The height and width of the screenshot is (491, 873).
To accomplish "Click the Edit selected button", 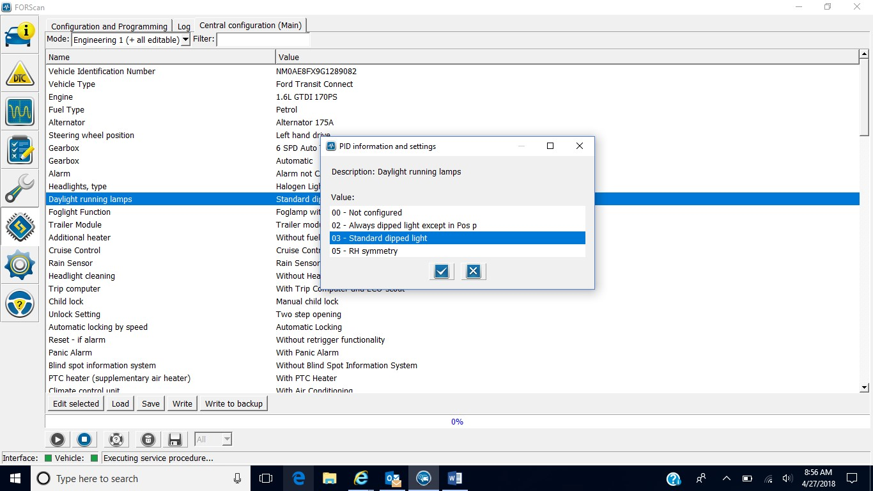I will point(76,403).
